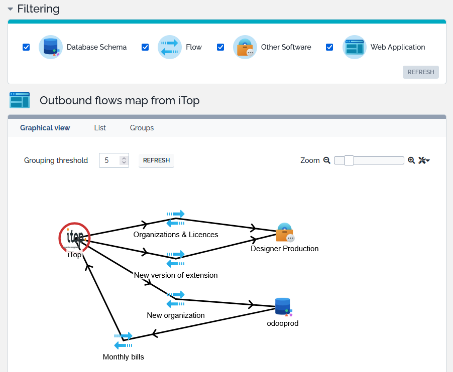This screenshot has height=372, width=453.
Task: Open the Groups tab
Action: [x=142, y=128]
